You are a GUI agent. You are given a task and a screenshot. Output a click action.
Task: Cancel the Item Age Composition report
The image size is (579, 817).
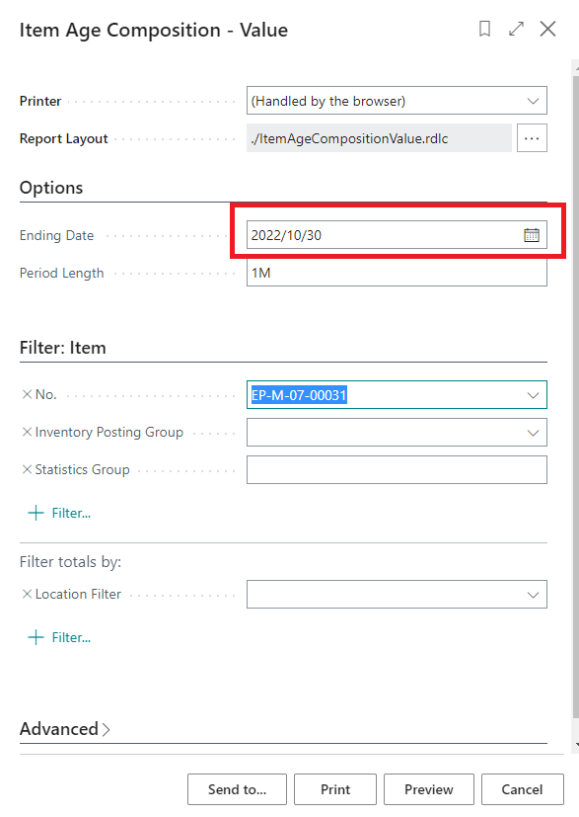523,789
